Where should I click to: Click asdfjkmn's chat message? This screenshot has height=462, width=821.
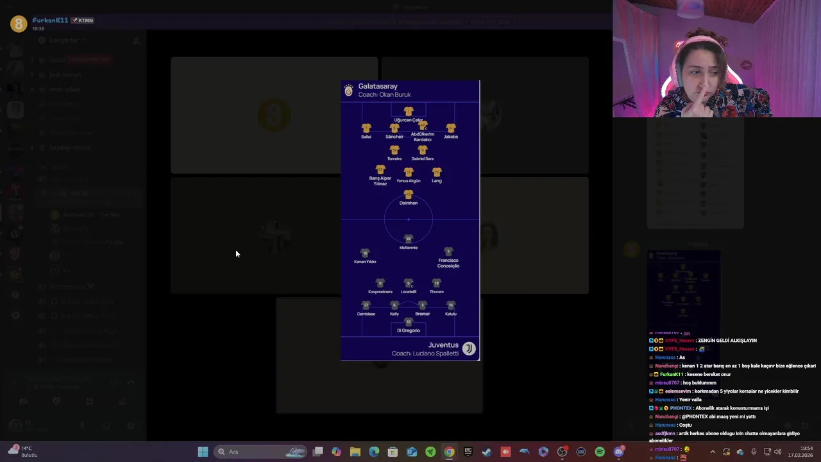725,437
